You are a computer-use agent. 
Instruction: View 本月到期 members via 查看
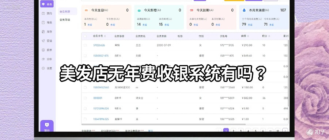(x=218, y=24)
